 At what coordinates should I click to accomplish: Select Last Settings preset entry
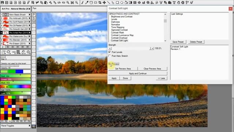[177, 14]
